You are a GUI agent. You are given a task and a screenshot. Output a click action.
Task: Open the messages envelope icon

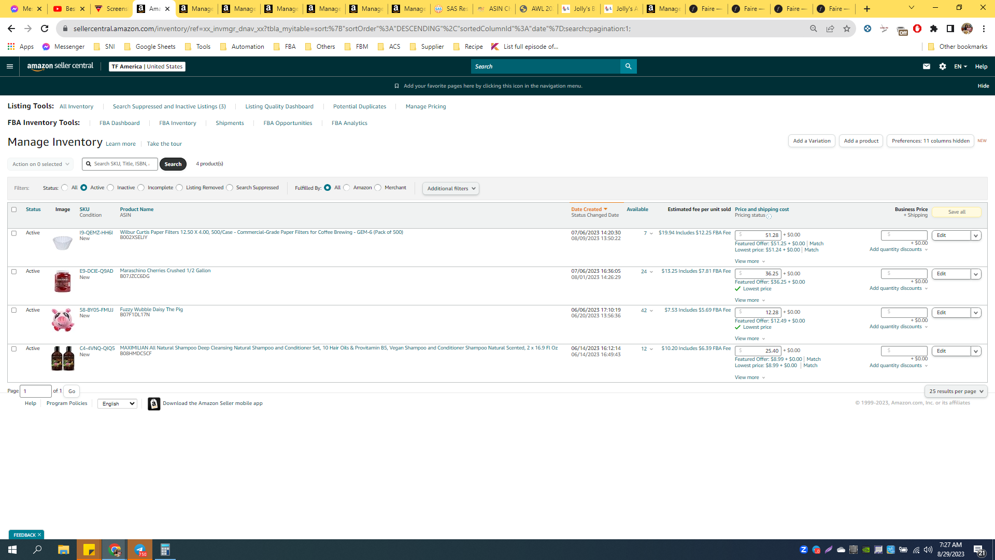pyautogui.click(x=927, y=66)
